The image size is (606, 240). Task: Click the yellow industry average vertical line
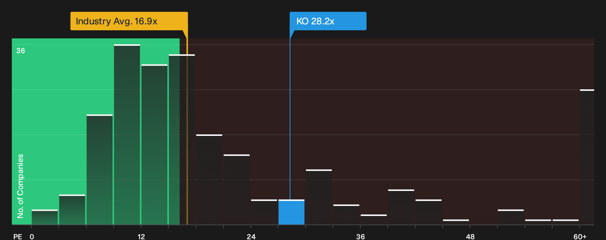(x=187, y=127)
